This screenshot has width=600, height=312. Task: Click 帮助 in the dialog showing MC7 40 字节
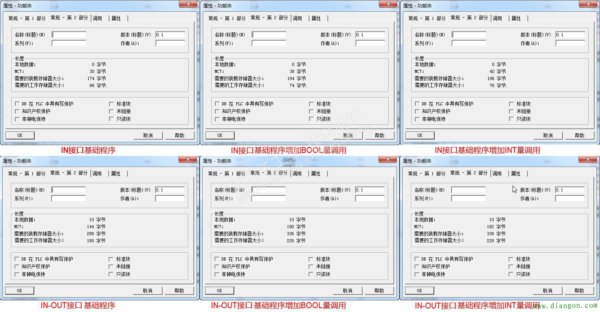[x=579, y=135]
